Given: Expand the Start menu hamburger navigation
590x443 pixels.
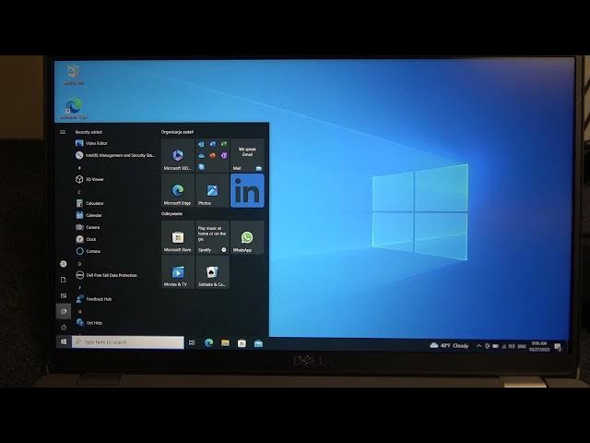Looking at the screenshot, I should point(63,132).
